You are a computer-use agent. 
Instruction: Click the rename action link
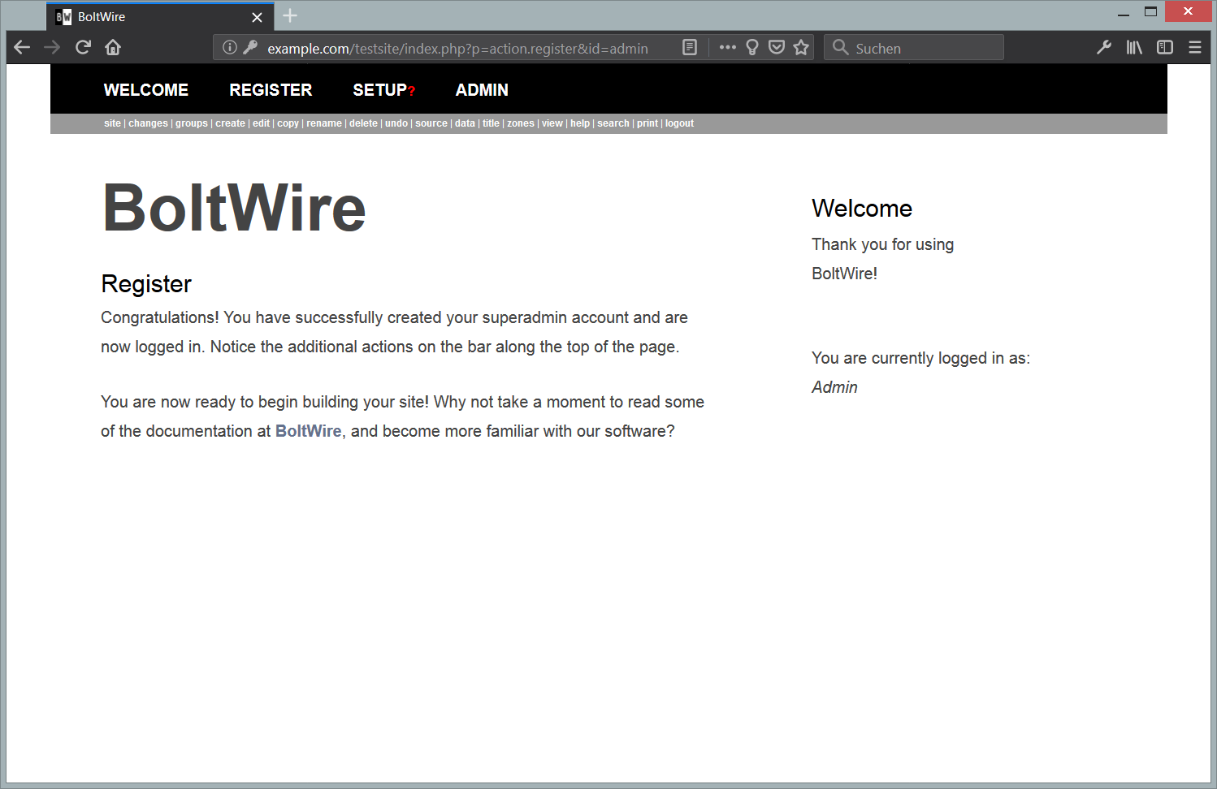coord(324,123)
